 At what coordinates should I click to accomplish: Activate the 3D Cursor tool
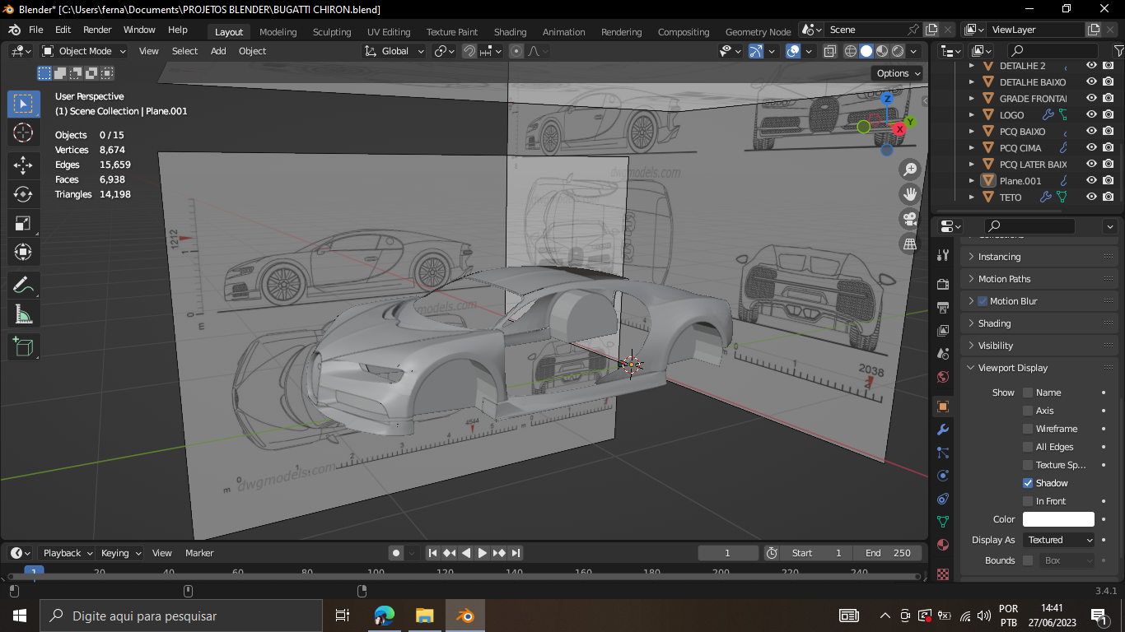coord(23,132)
